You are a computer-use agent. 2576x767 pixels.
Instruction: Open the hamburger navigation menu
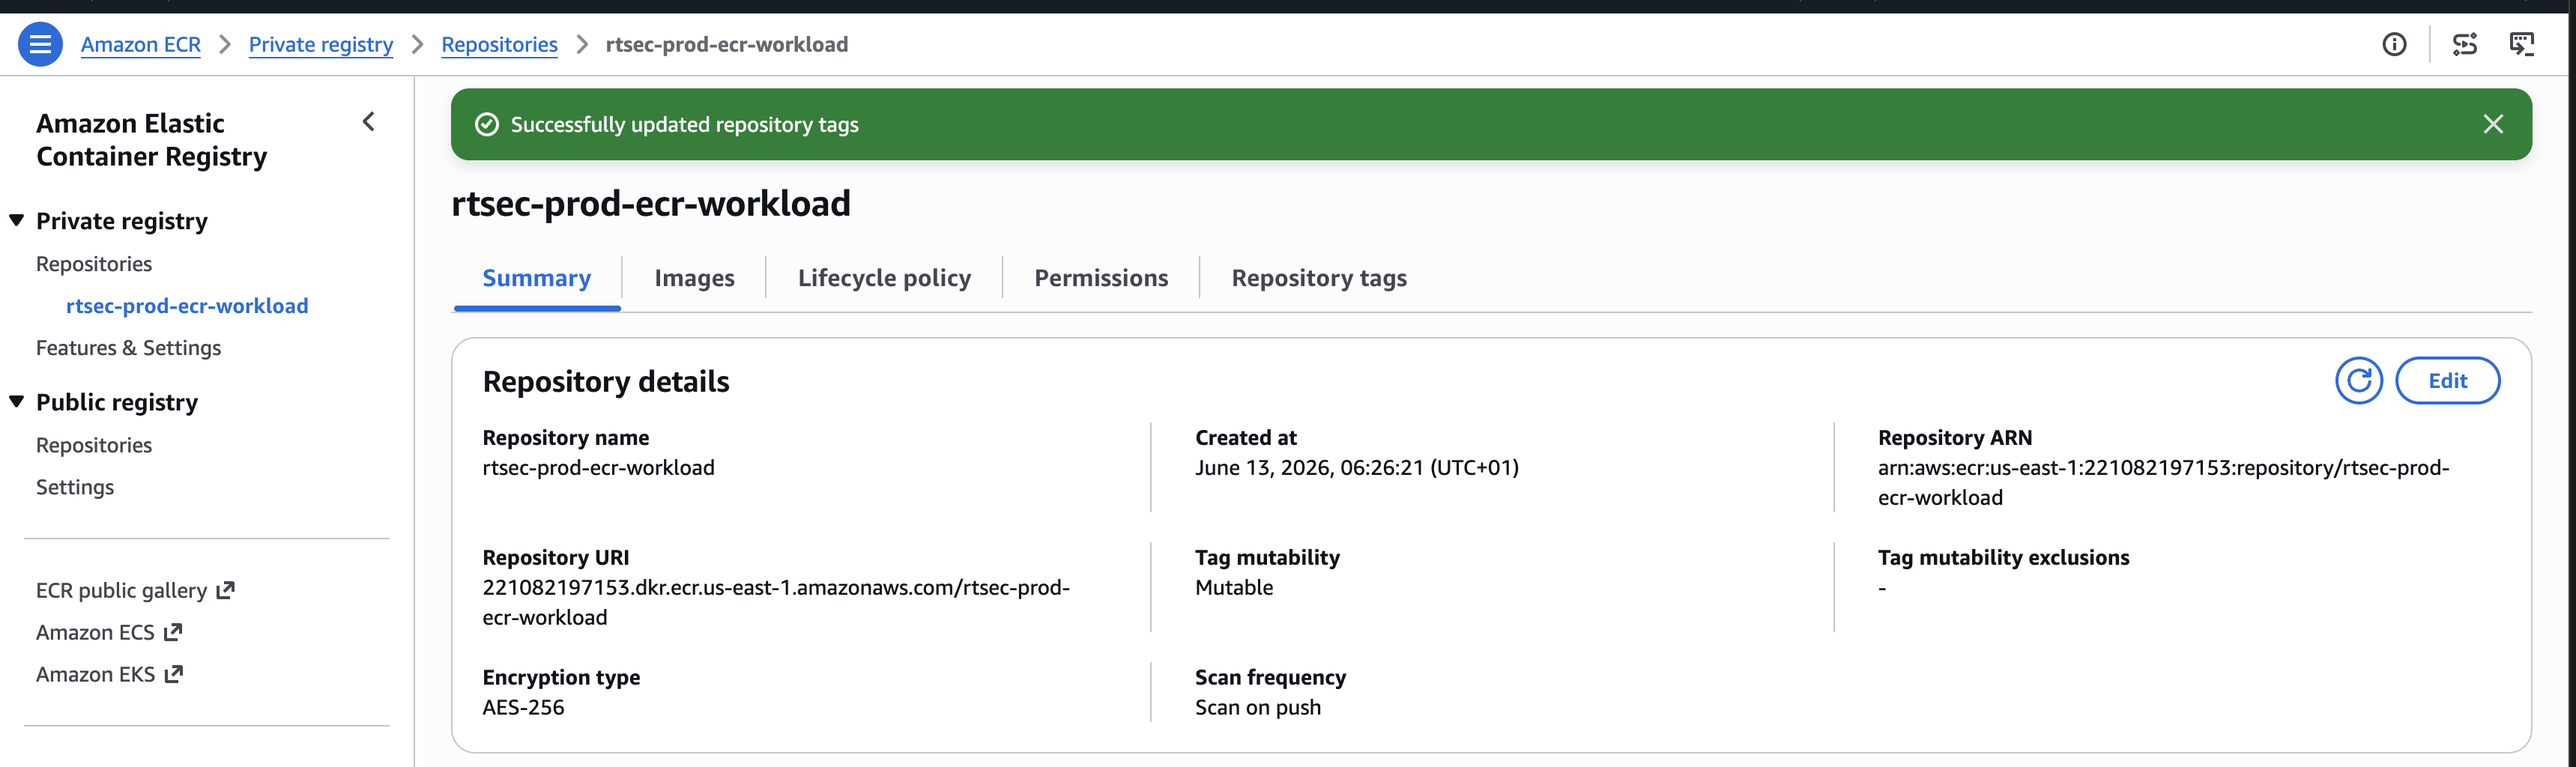[40, 44]
